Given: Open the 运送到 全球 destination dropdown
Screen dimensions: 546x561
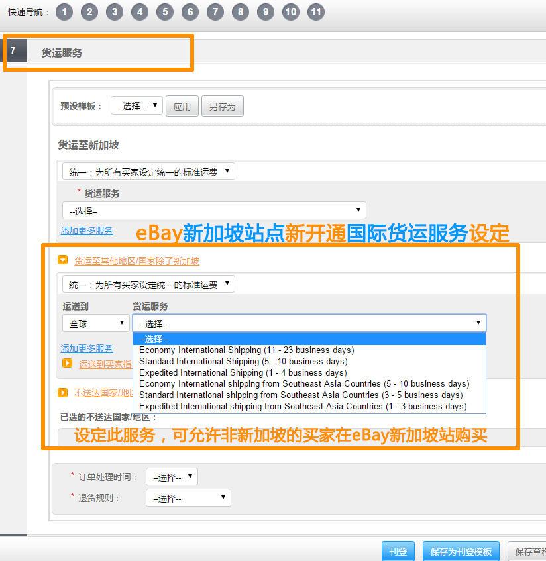Looking at the screenshot, I should coord(95,323).
